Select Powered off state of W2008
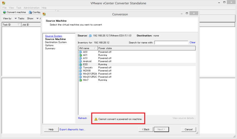This screenshot has width=237, height=139. [105, 71]
